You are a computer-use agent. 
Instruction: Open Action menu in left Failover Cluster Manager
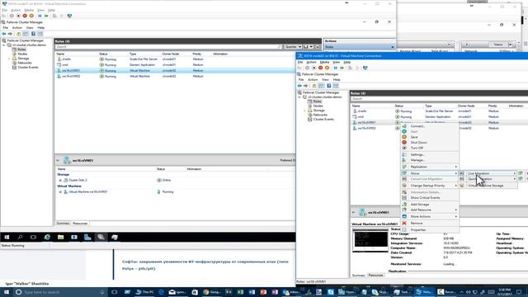click(x=16, y=27)
